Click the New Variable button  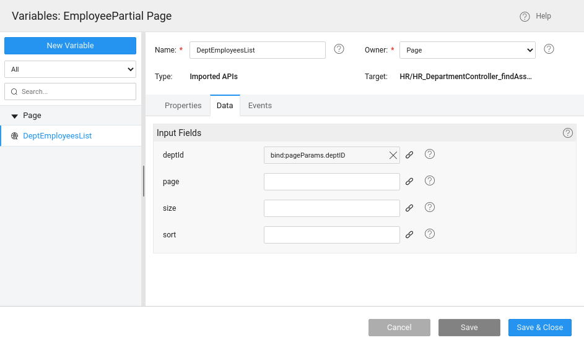click(x=70, y=46)
